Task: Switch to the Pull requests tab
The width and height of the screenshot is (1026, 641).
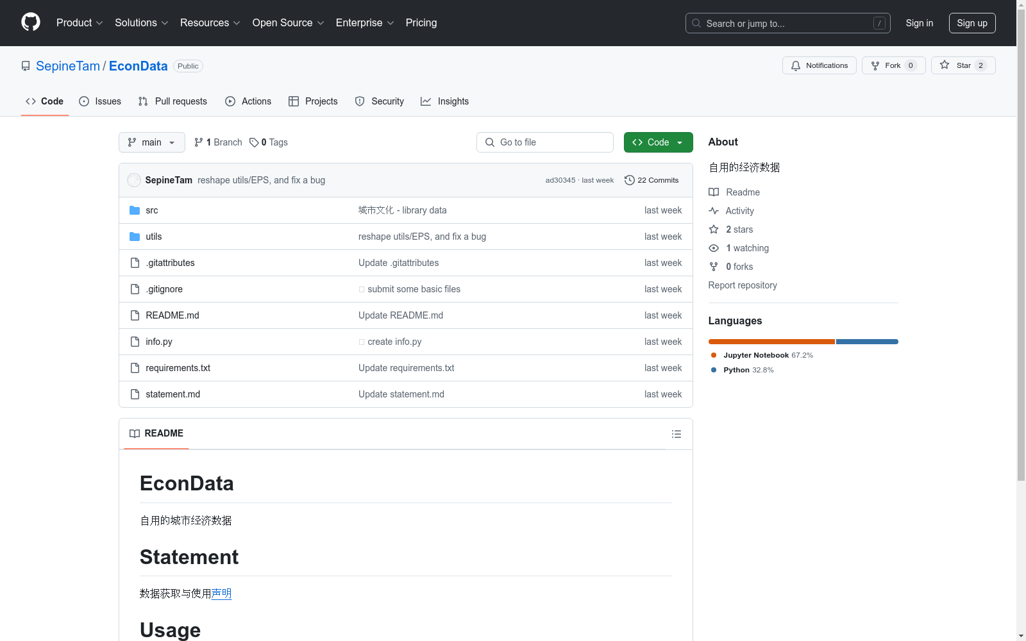Action: pyautogui.click(x=172, y=101)
